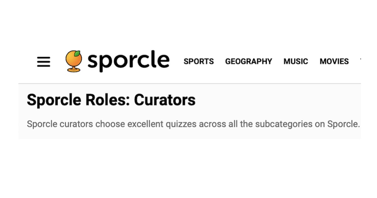Click the first word "Sporcle" in the heading
The width and height of the screenshot is (377, 198).
(54, 100)
